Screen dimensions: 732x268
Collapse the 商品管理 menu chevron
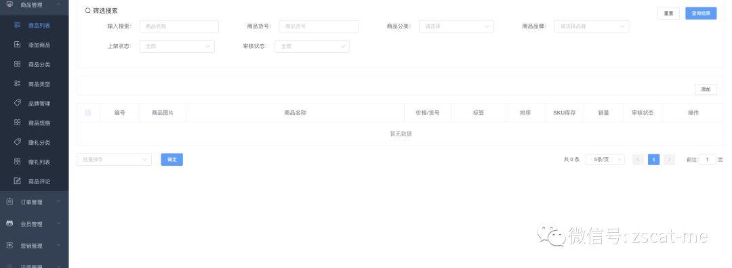coord(58,4)
